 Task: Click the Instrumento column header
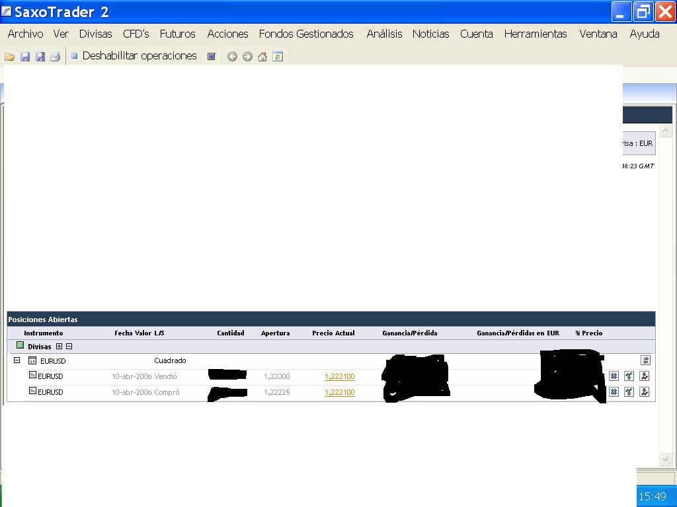tap(43, 333)
